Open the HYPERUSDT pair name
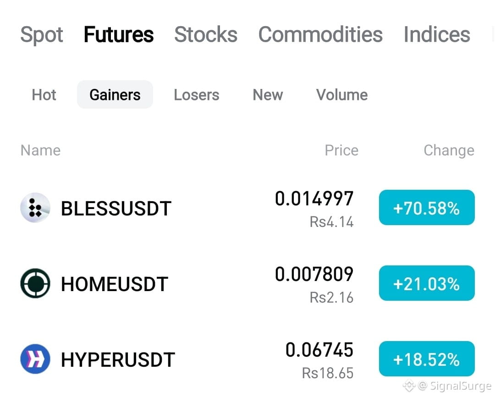The height and width of the screenshot is (397, 495). 118,359
